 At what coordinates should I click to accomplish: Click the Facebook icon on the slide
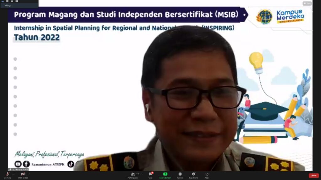point(26,164)
